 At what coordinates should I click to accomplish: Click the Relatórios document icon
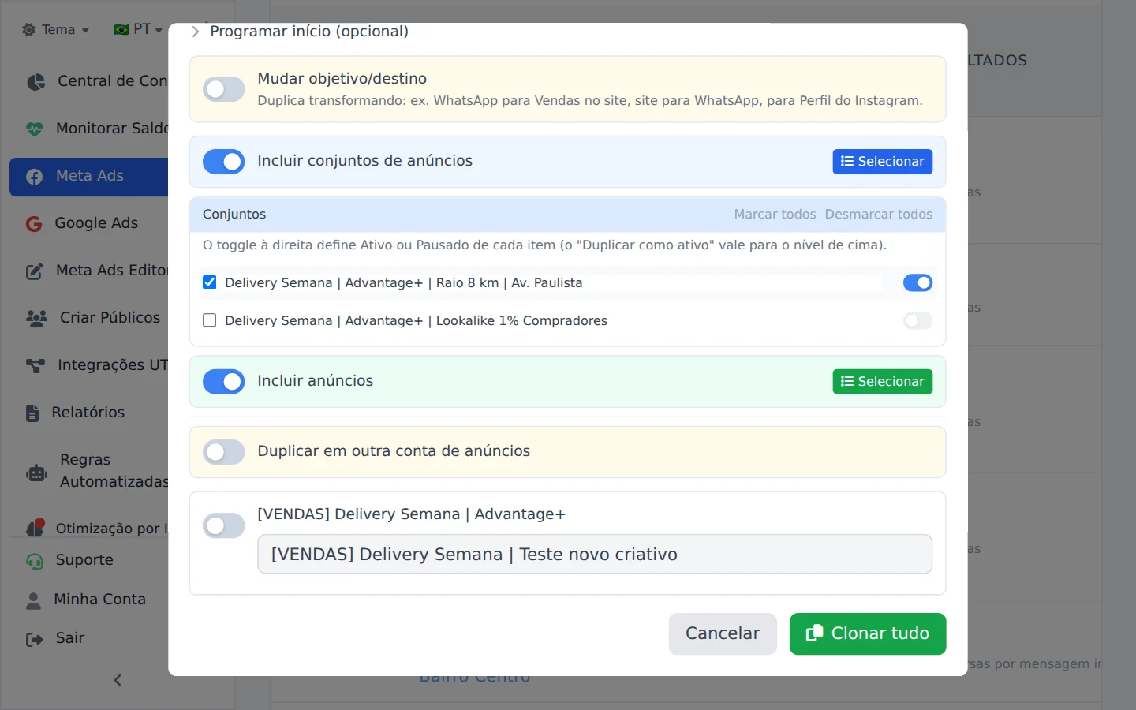pyautogui.click(x=32, y=413)
